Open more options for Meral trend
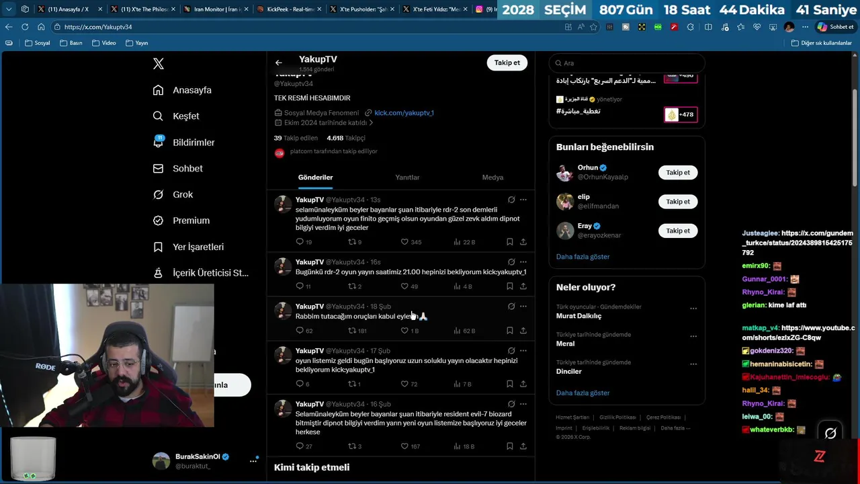This screenshot has width=860, height=484. click(693, 337)
